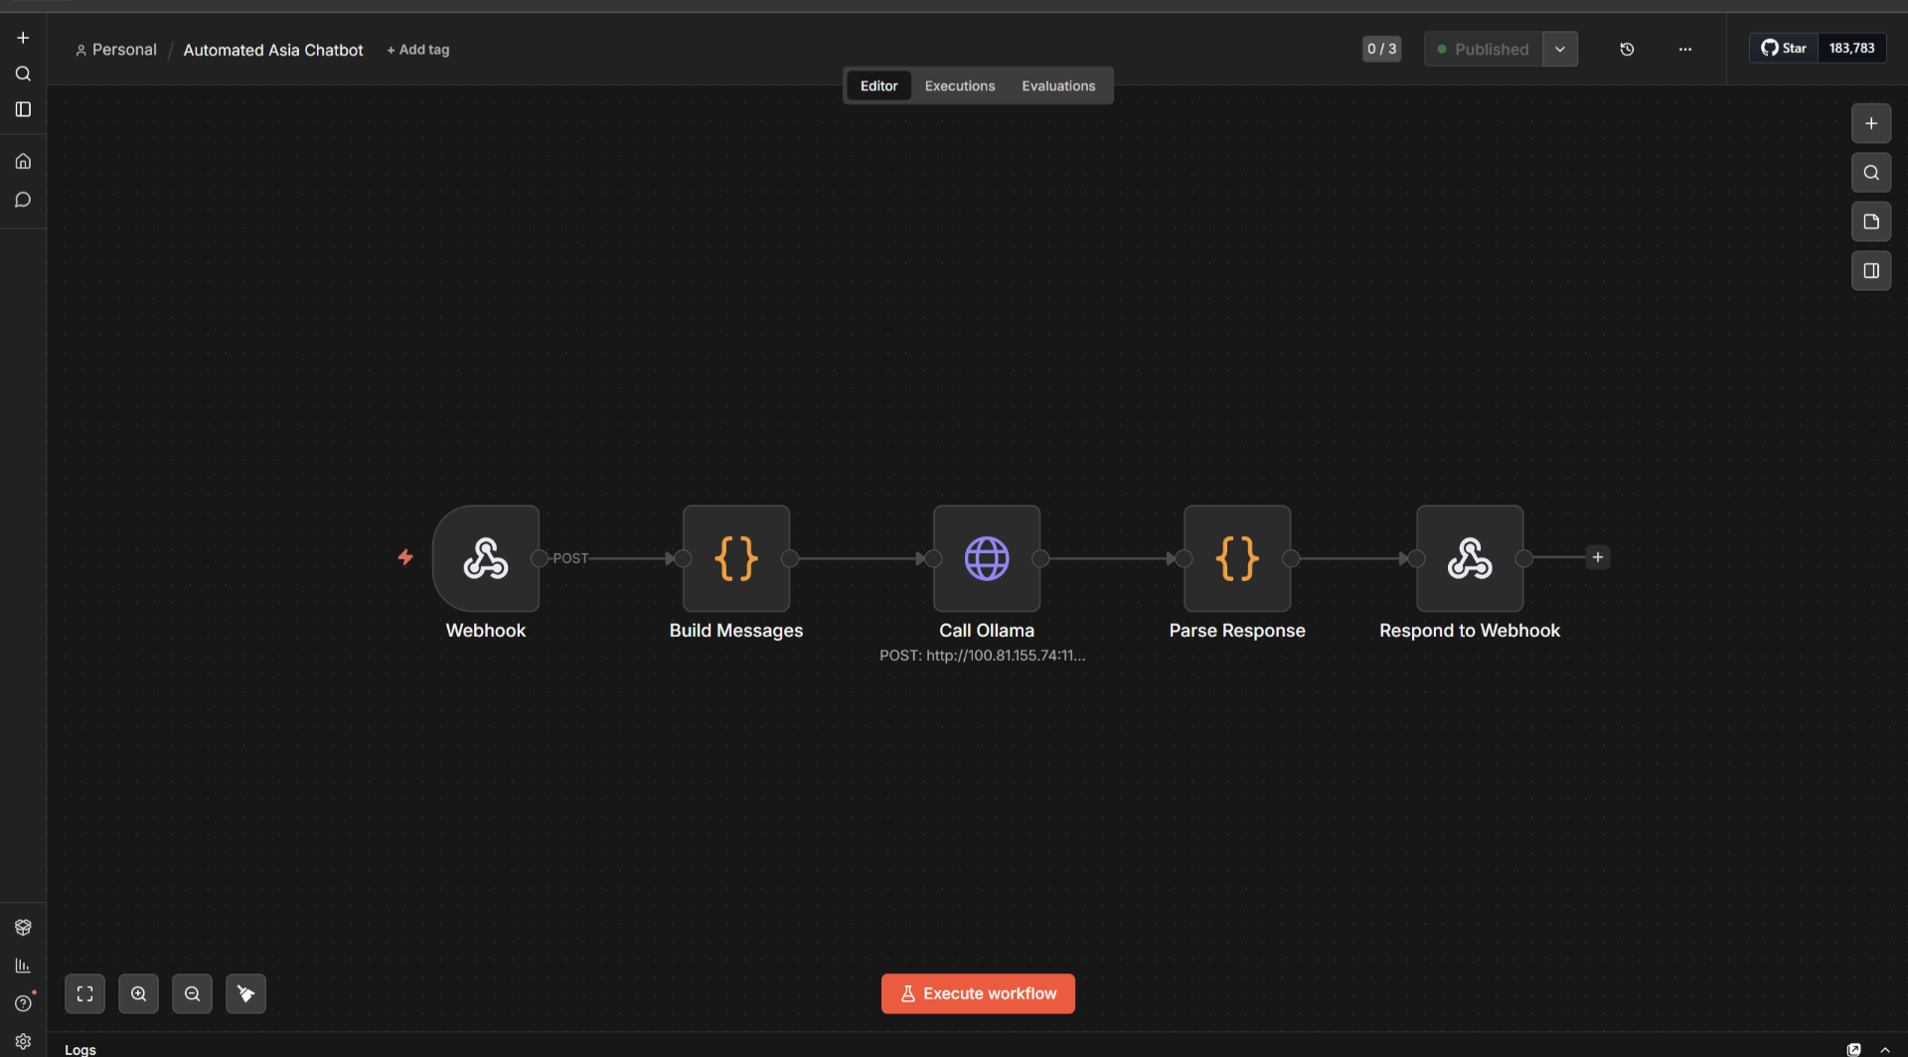This screenshot has width=1908, height=1057.
Task: Toggle the right side panel
Action: tap(1871, 270)
